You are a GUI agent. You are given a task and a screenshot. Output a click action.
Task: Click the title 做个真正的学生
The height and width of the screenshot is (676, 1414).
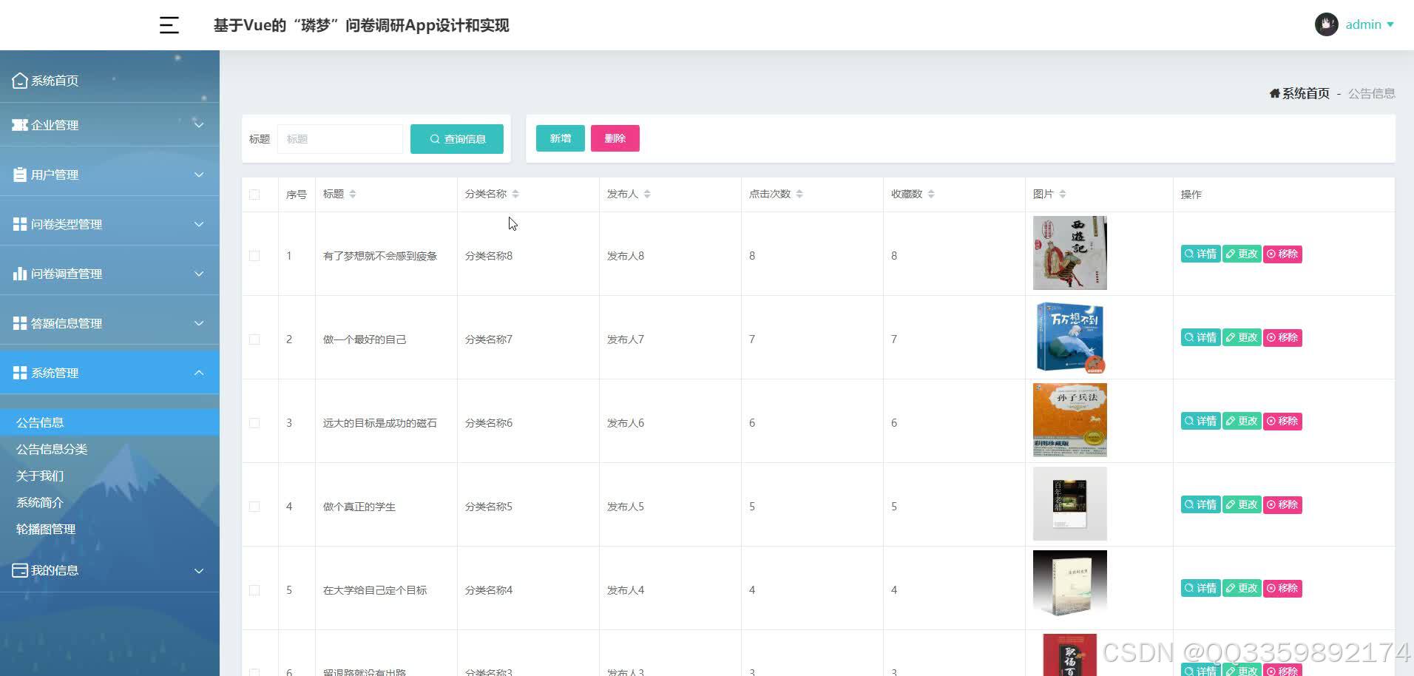point(359,507)
